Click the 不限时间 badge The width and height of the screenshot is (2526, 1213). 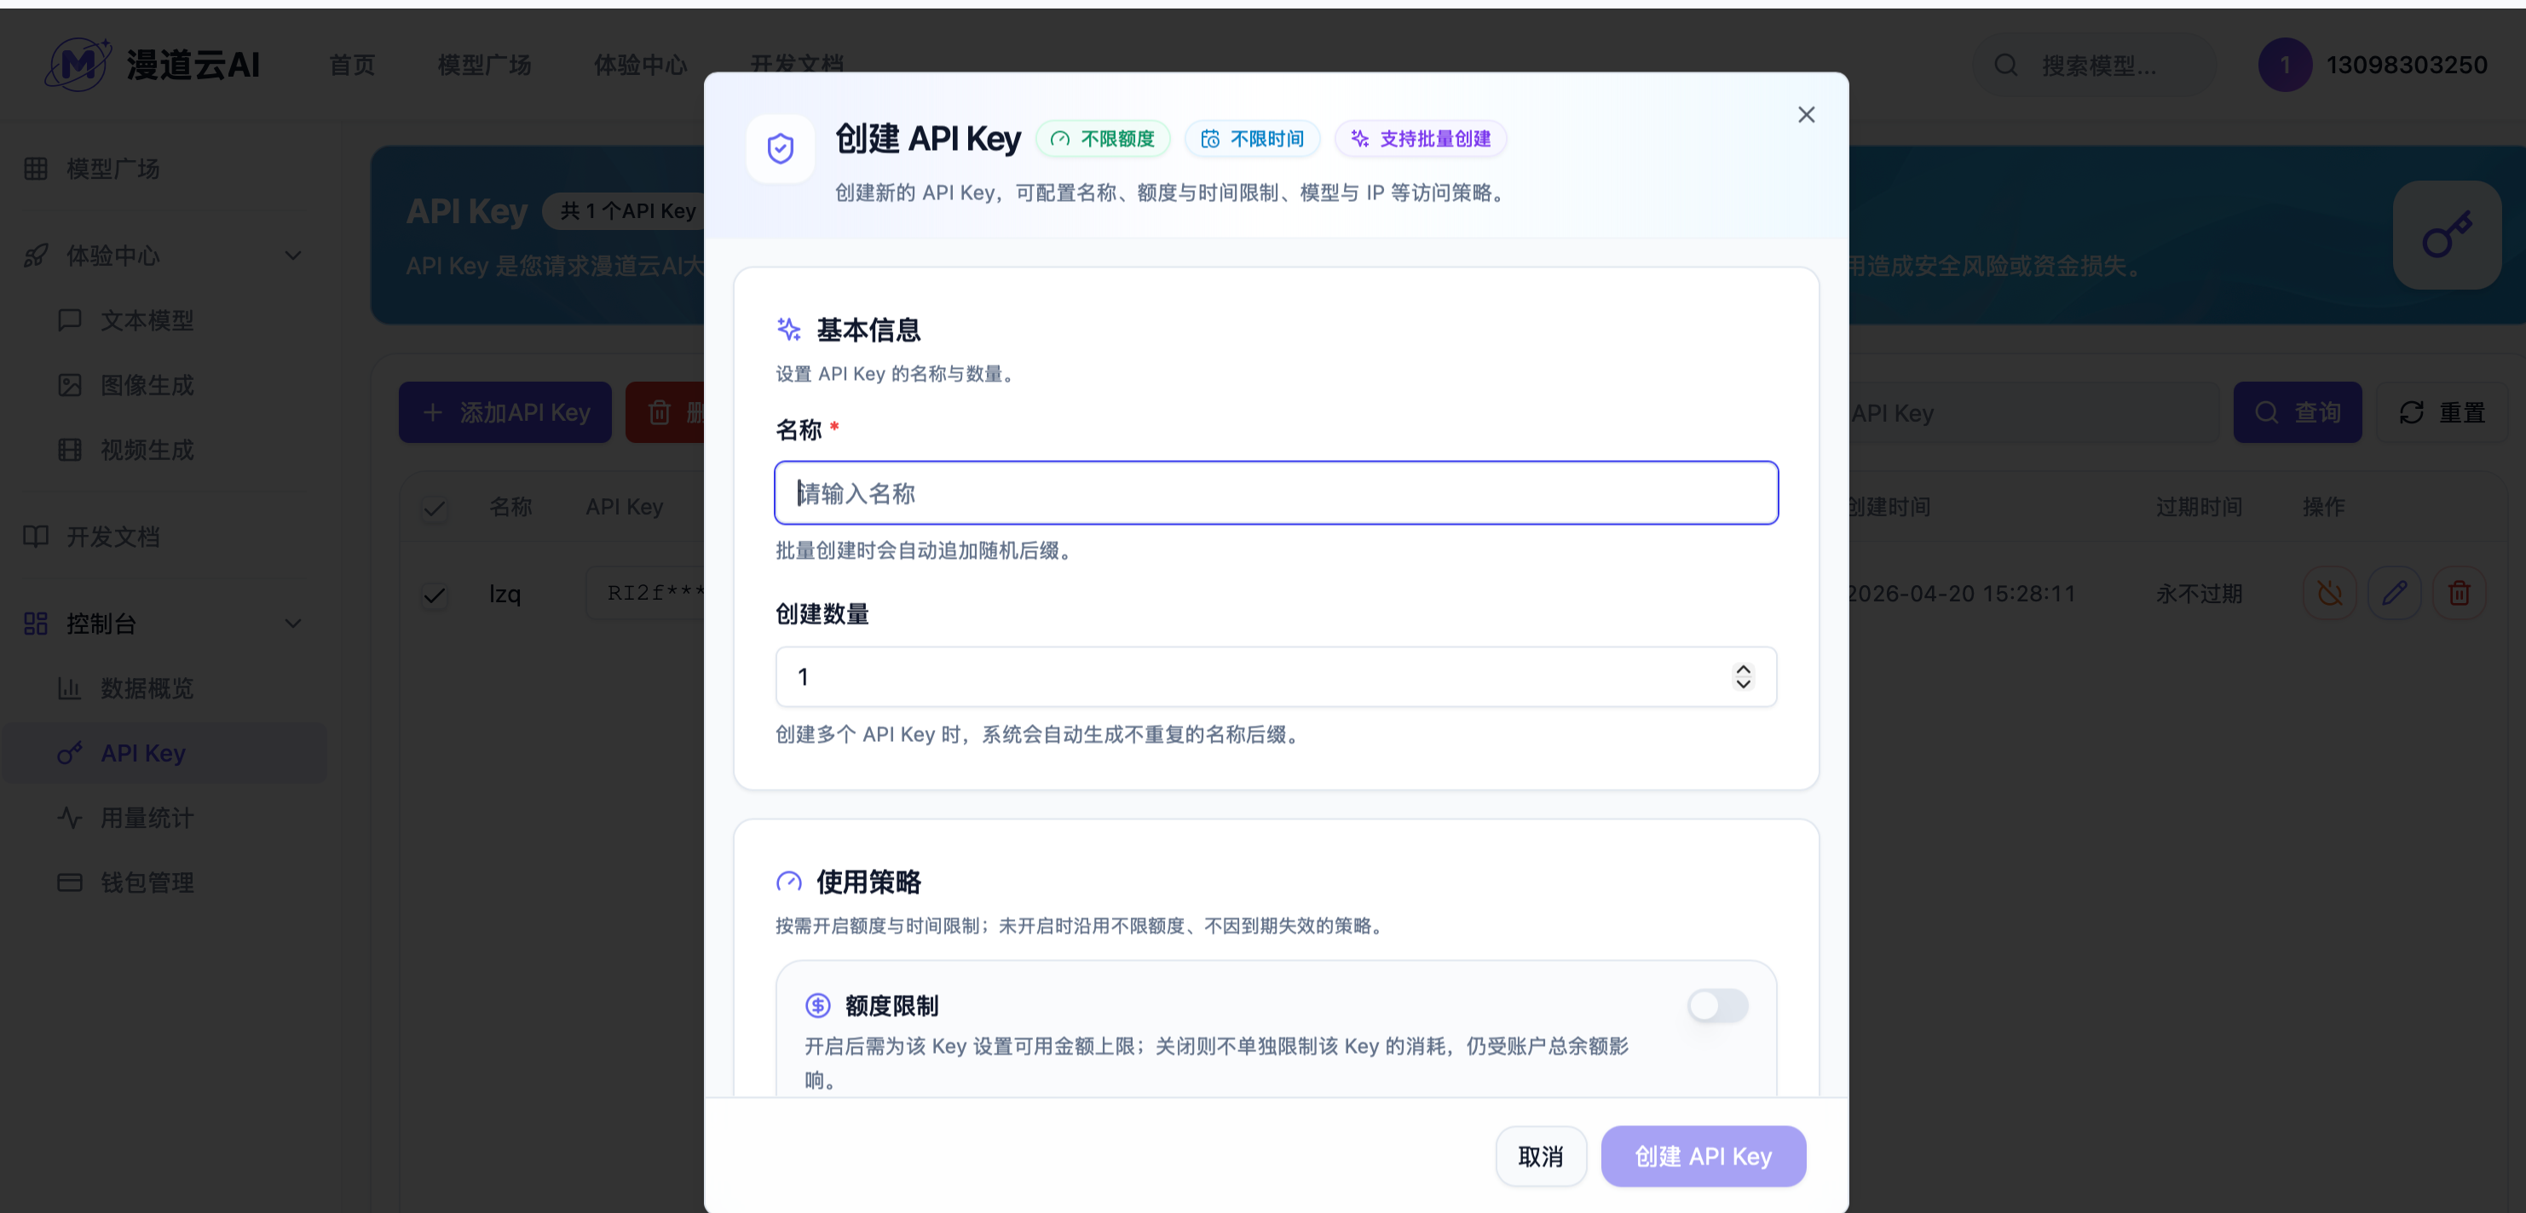click(1252, 139)
